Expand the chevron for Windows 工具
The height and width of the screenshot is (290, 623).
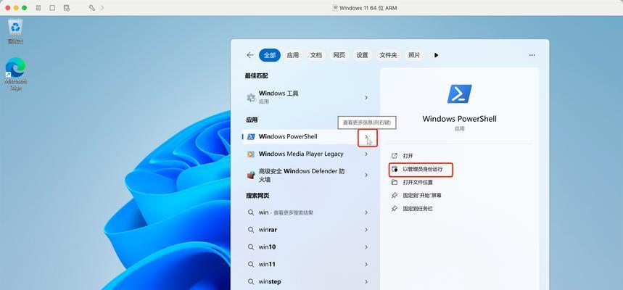366,97
